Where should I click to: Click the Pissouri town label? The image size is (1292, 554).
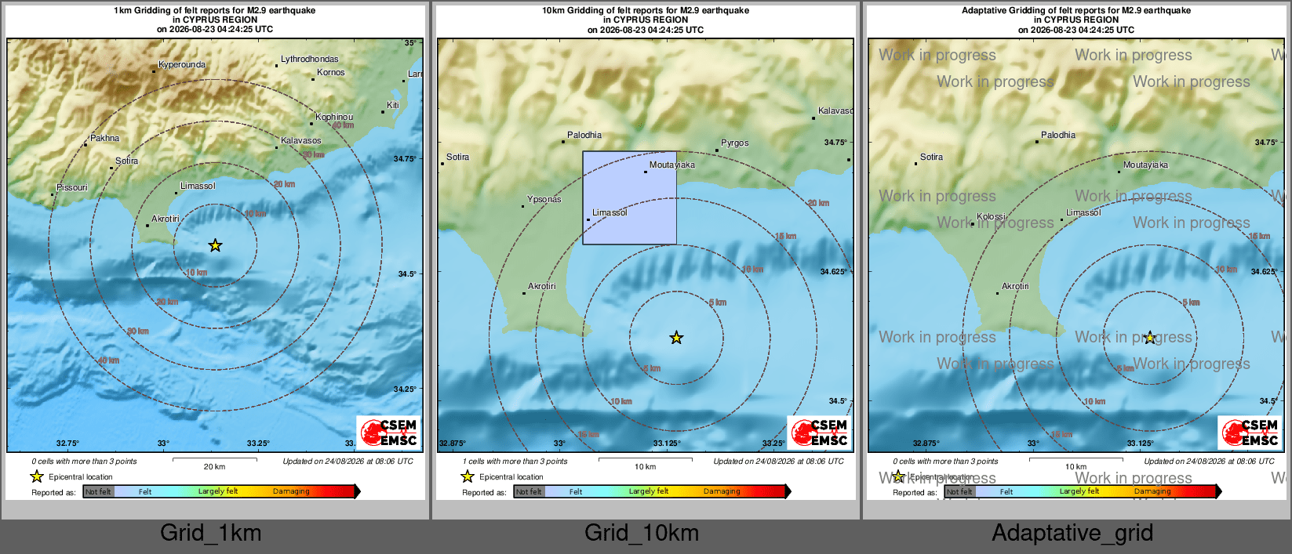coord(72,187)
